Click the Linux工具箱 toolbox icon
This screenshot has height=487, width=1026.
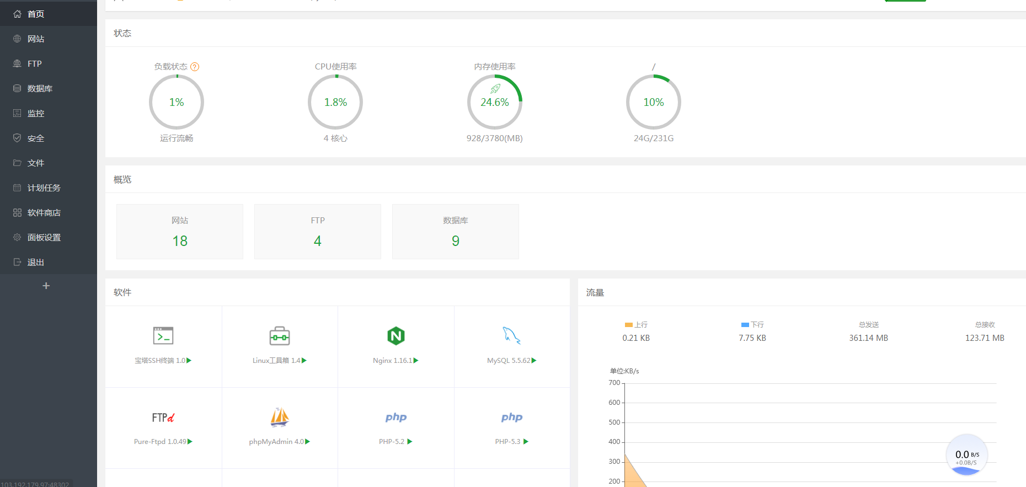click(280, 336)
